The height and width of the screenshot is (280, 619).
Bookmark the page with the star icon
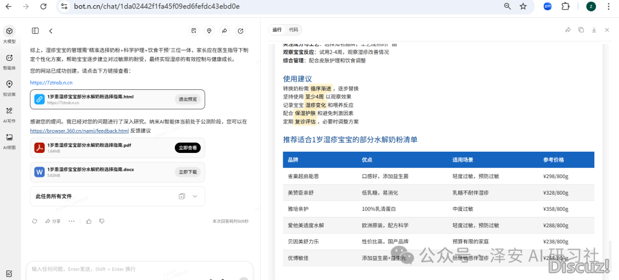click(x=523, y=6)
